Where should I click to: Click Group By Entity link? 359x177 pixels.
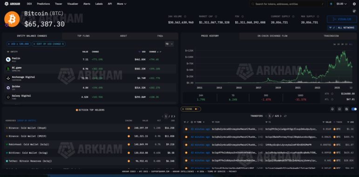[27, 121]
